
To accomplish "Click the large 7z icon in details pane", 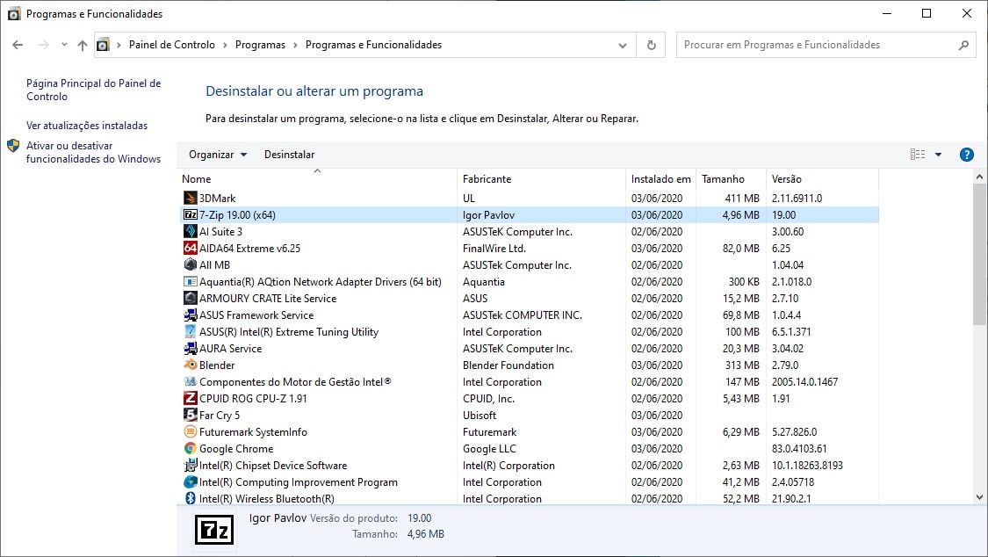I will point(214,530).
